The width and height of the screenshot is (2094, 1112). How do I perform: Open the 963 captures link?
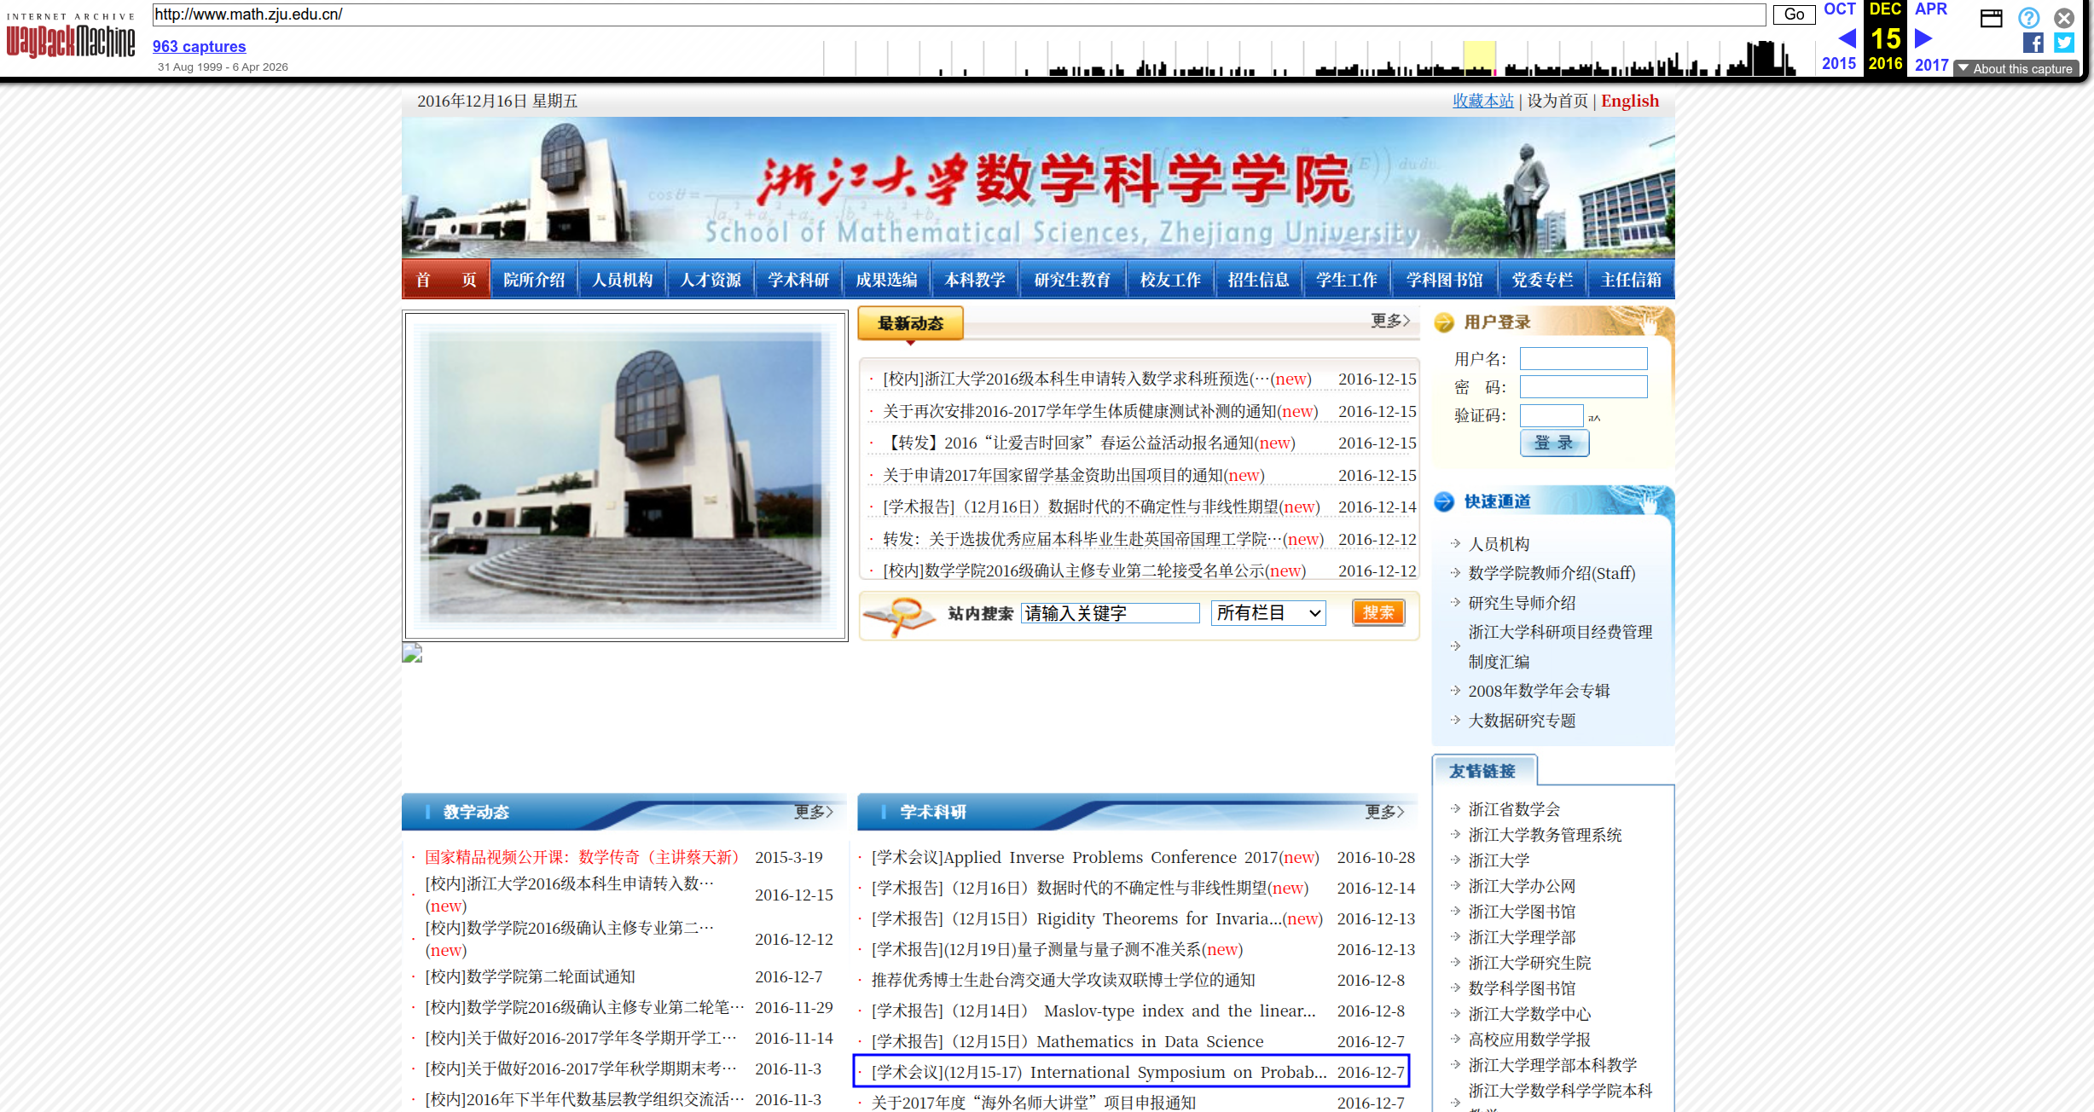(199, 46)
